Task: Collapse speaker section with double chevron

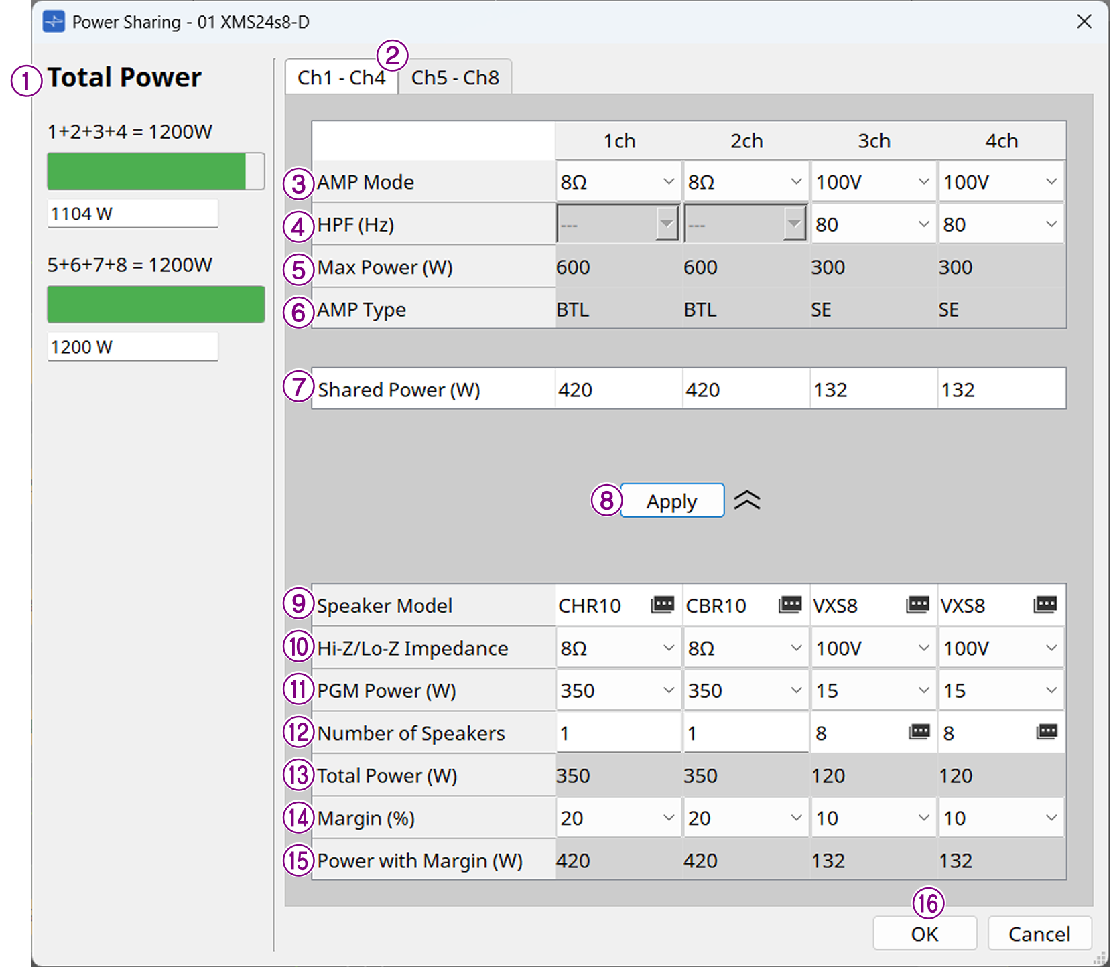Action: tap(746, 500)
